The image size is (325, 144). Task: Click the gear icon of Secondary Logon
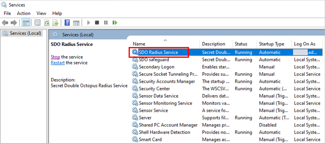(135, 67)
